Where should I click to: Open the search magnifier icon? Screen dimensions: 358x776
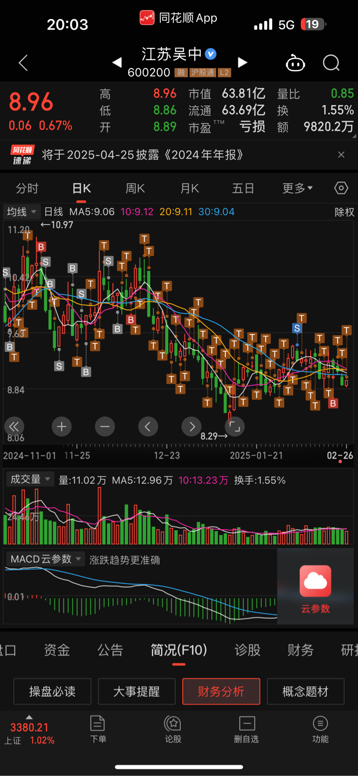coord(331,63)
